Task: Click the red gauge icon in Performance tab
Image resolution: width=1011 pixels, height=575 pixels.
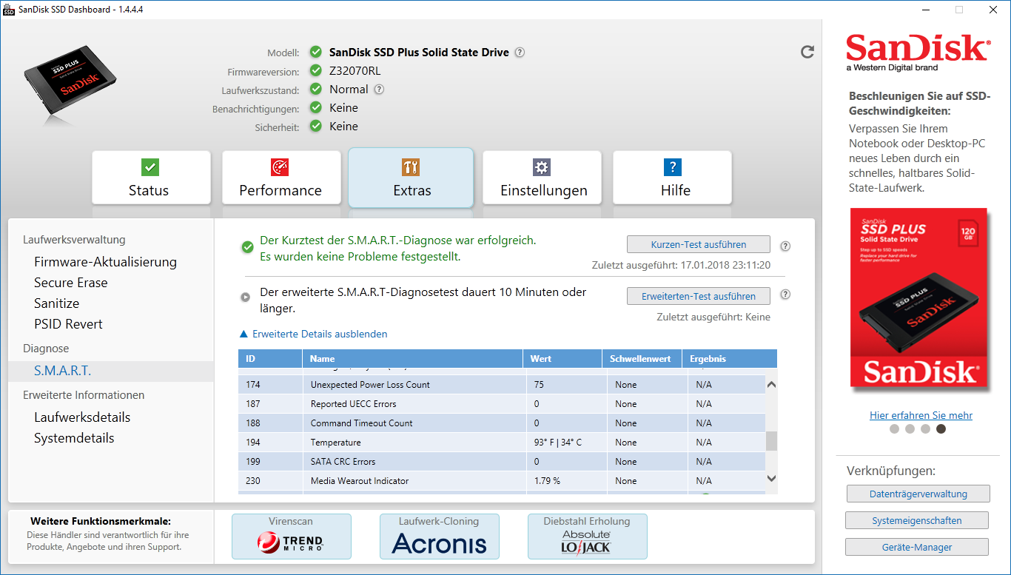Action: 280,167
